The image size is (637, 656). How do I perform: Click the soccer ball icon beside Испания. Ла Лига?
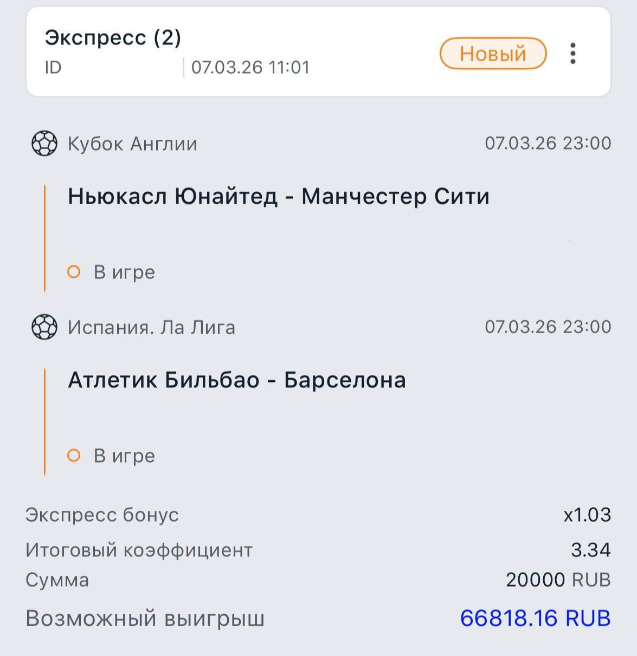tap(44, 327)
